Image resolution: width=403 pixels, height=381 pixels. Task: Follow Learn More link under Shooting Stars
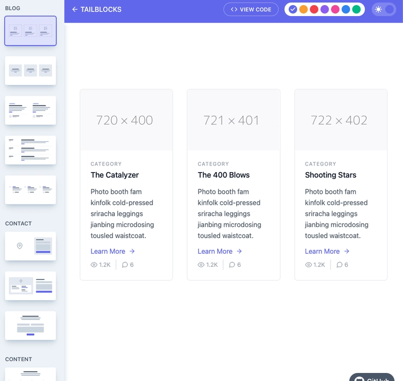322,251
